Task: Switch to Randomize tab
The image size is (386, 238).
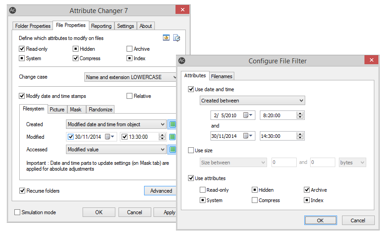Action: [x=101, y=110]
